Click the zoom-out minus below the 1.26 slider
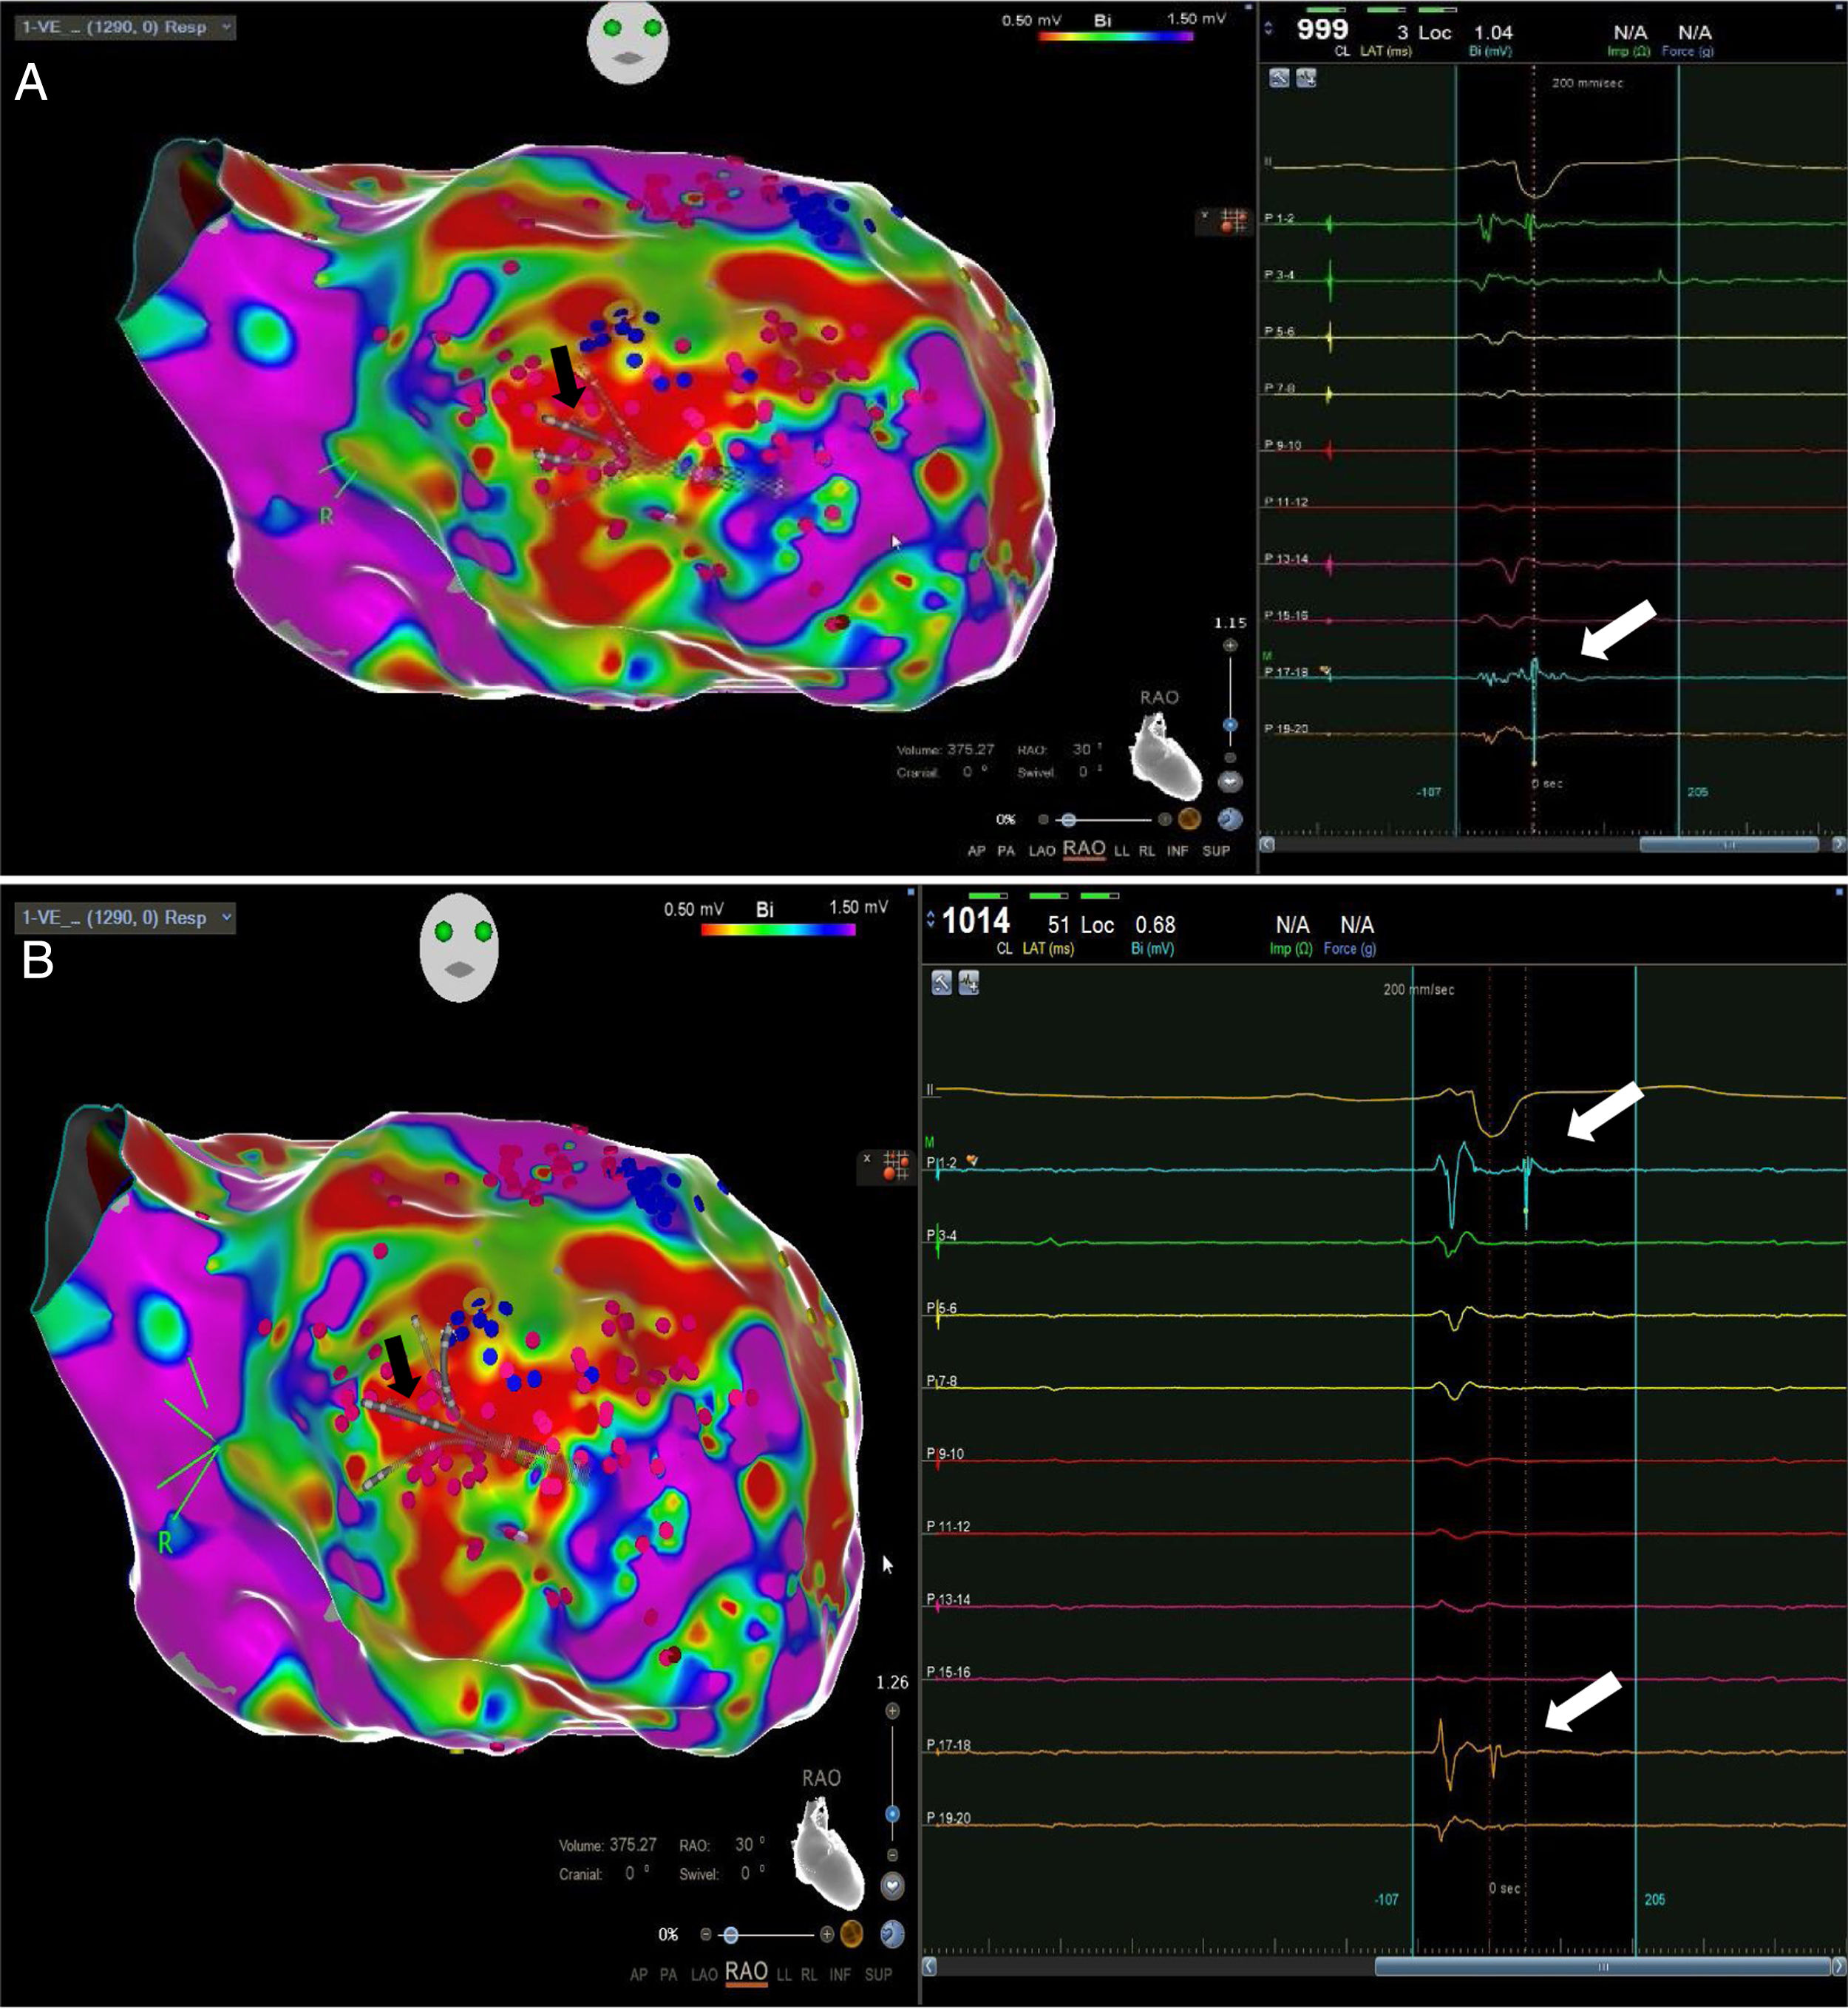Image resolution: width=1848 pixels, height=2009 pixels. click(x=892, y=1854)
